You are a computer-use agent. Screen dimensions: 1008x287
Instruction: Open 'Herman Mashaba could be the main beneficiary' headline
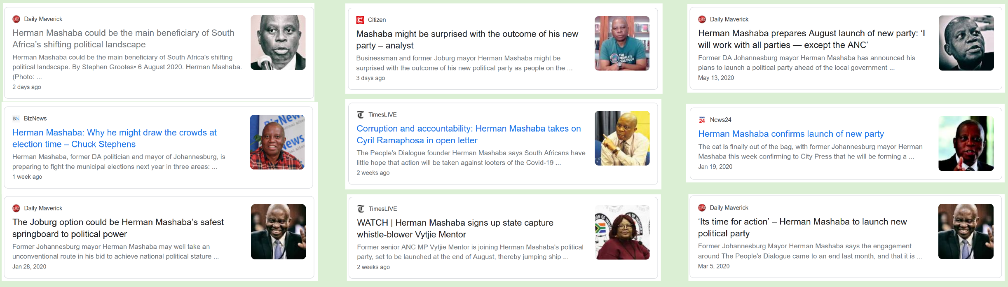pos(123,39)
